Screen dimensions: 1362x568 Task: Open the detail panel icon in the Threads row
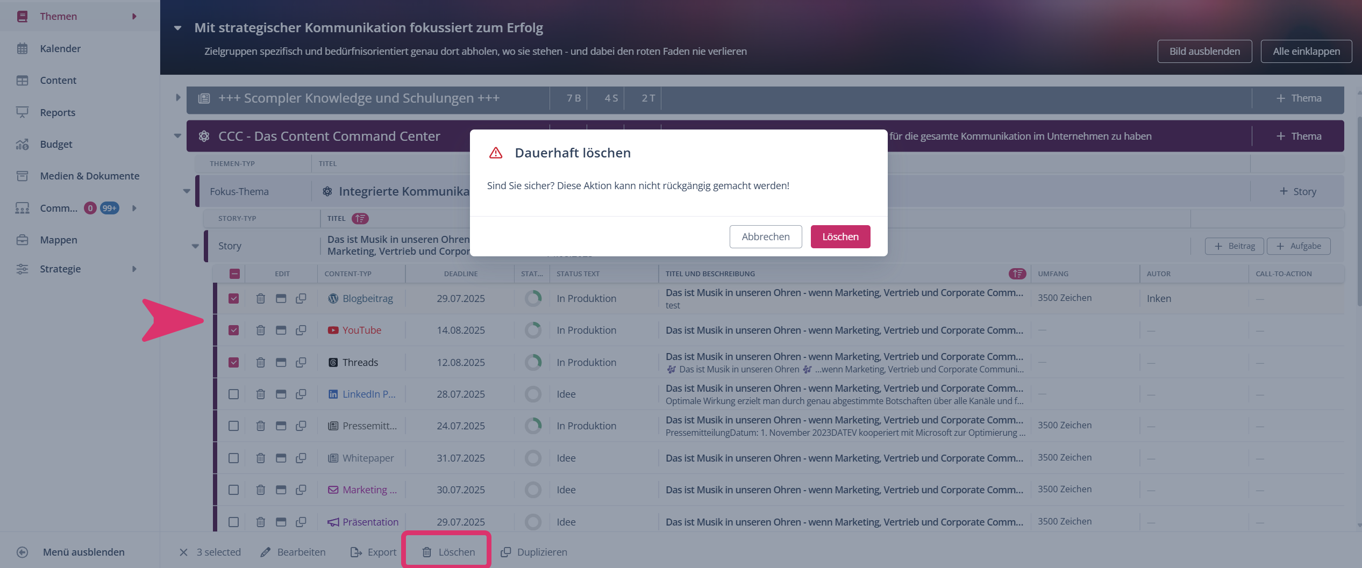click(x=281, y=362)
